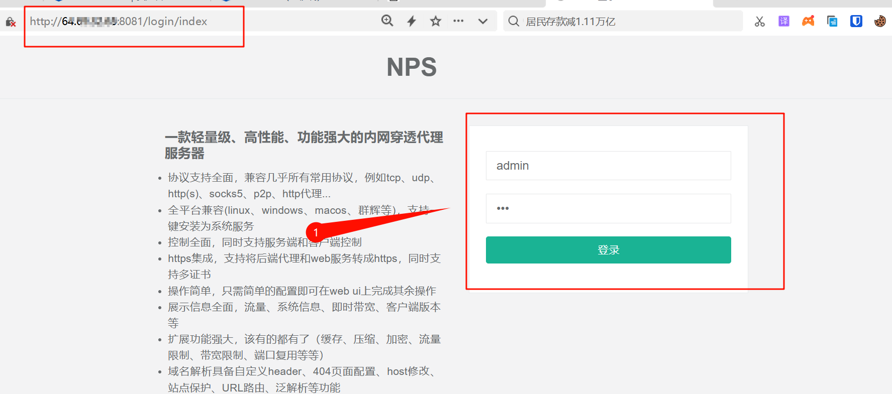
Task: Click the insecure connection lock icon
Action: pos(11,22)
